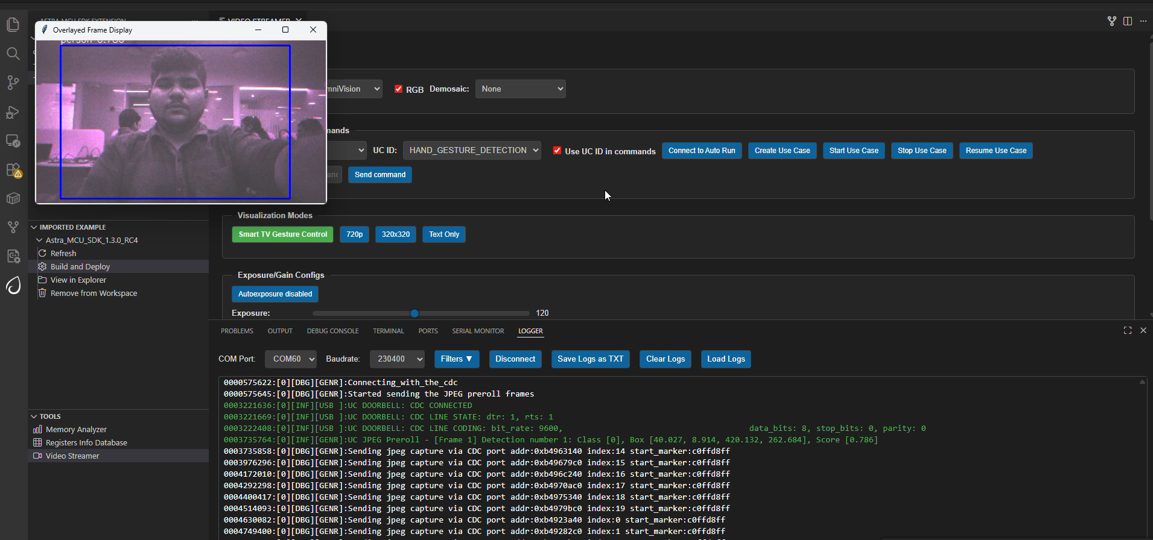The image size is (1153, 540).
Task: Open the Explorer view in activity bar
Action: (x=13, y=25)
